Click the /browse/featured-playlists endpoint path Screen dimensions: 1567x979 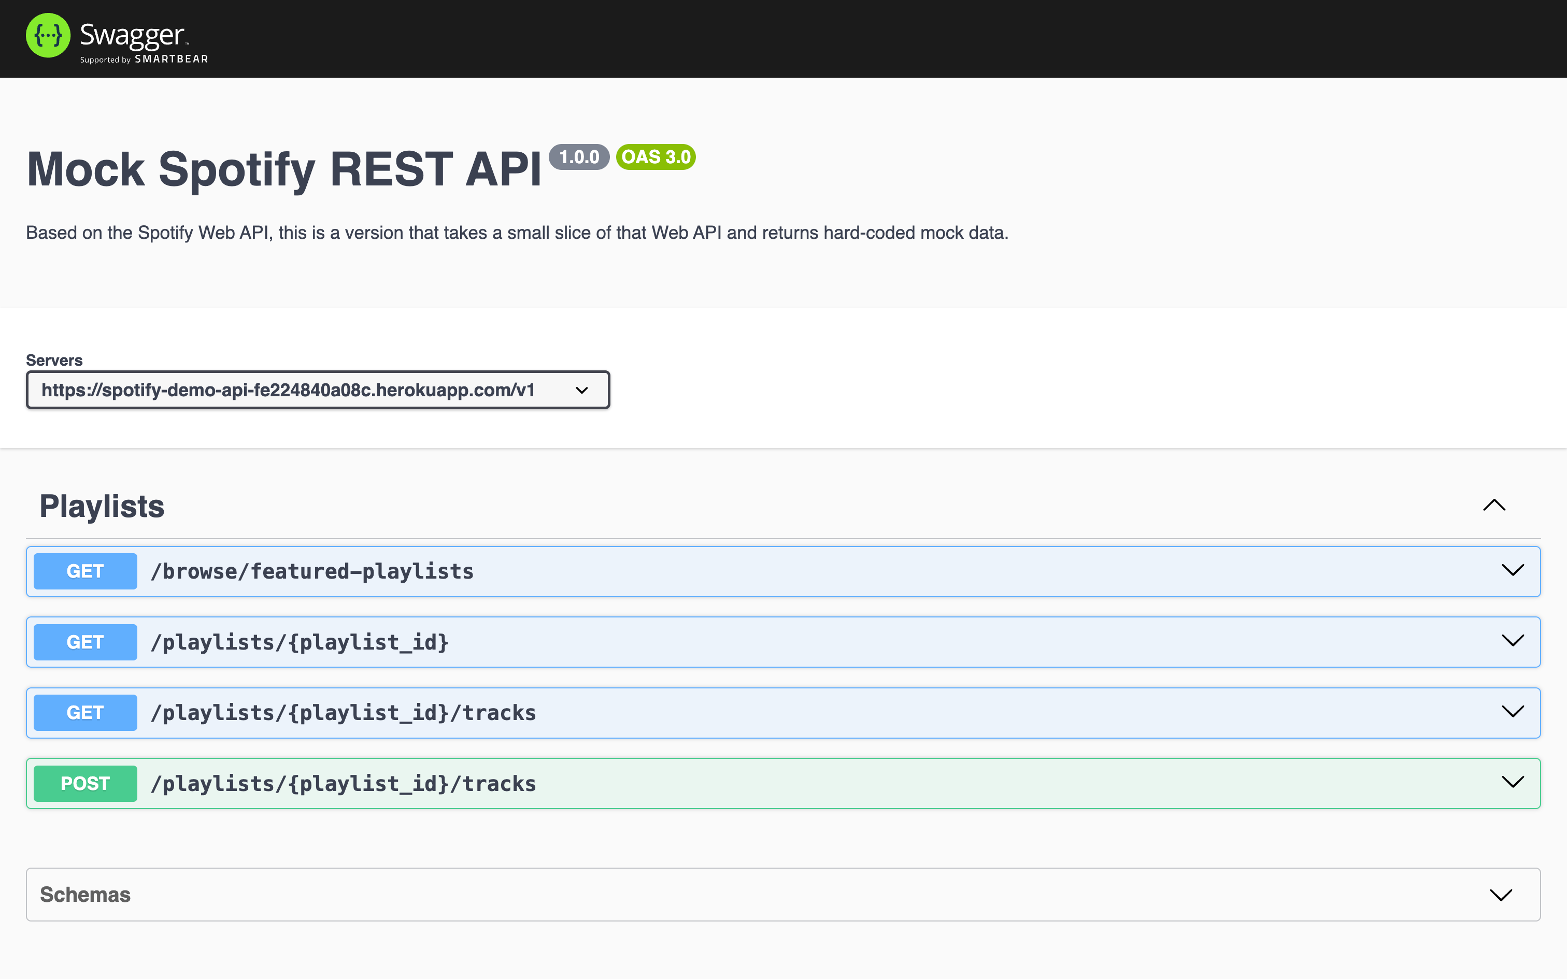[312, 570]
